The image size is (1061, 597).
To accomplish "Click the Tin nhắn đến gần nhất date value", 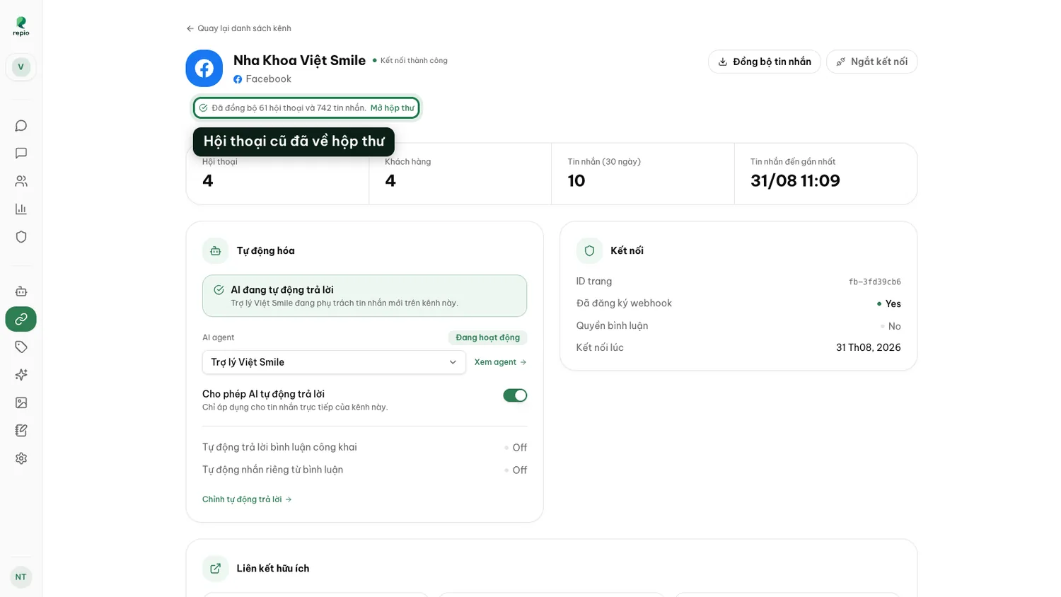I will pos(795,181).
